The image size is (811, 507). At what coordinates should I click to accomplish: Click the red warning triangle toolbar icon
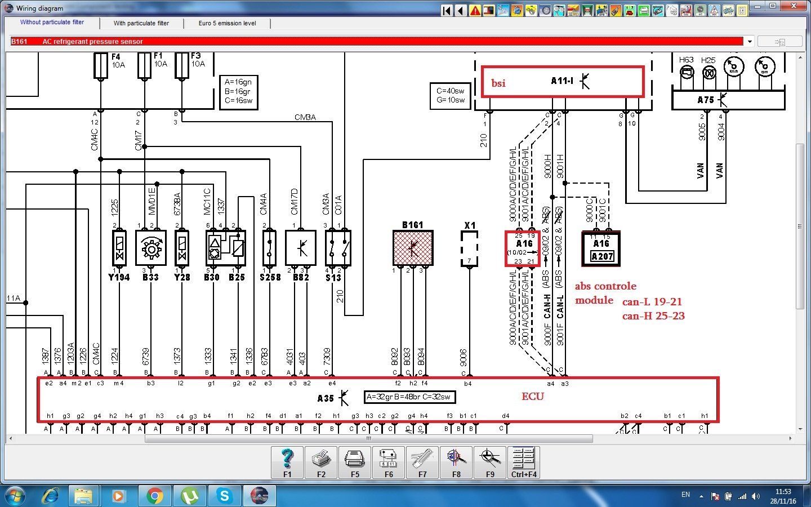(x=475, y=10)
